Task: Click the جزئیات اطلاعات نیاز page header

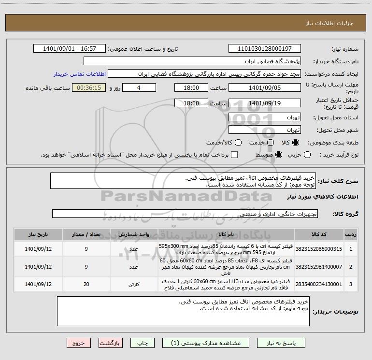Action: 329,23
